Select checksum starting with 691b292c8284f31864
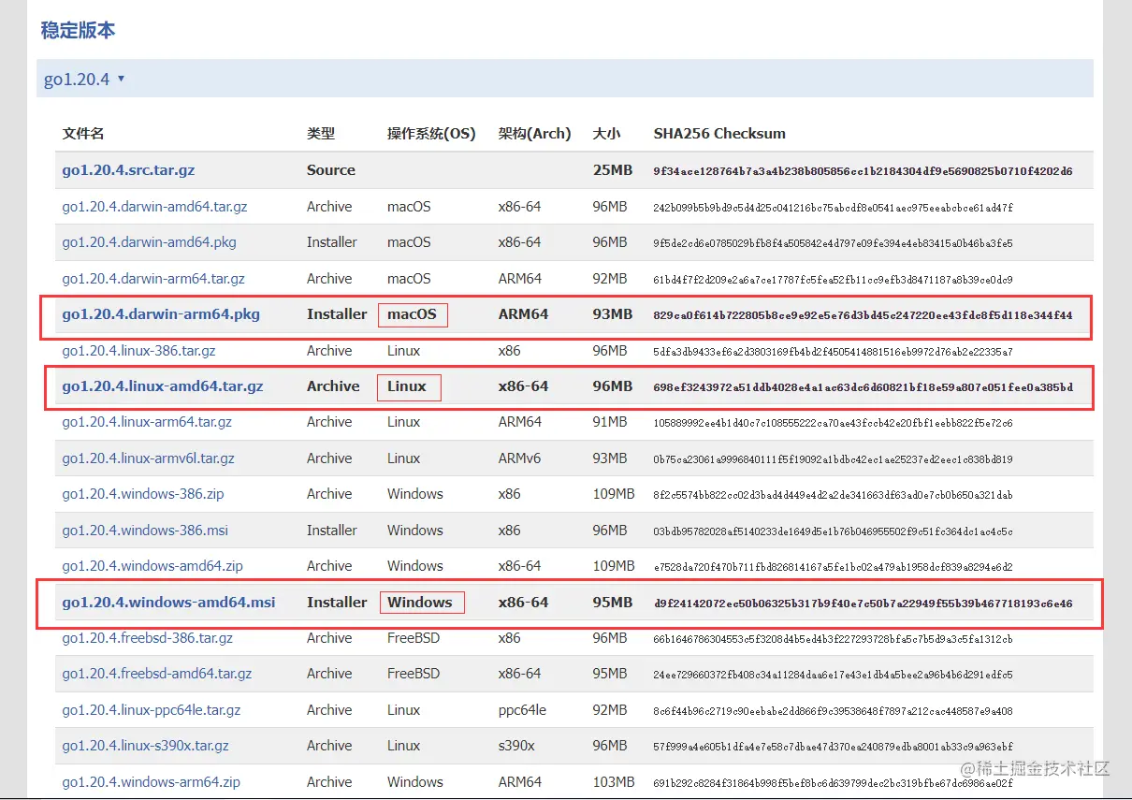Viewport: 1132px width, 800px height. point(833,783)
